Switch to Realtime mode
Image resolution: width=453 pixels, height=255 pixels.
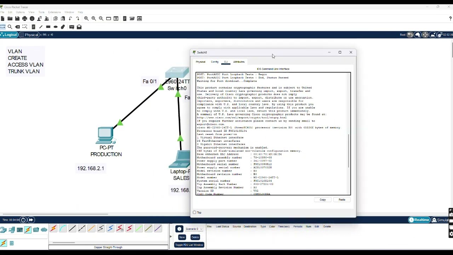419,220
